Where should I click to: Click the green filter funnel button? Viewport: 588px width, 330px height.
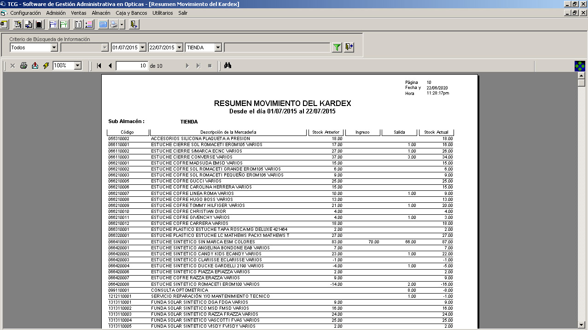point(337,47)
